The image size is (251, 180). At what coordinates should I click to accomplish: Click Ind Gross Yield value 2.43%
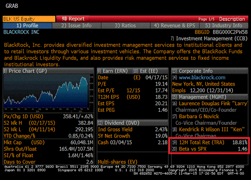(161, 129)
